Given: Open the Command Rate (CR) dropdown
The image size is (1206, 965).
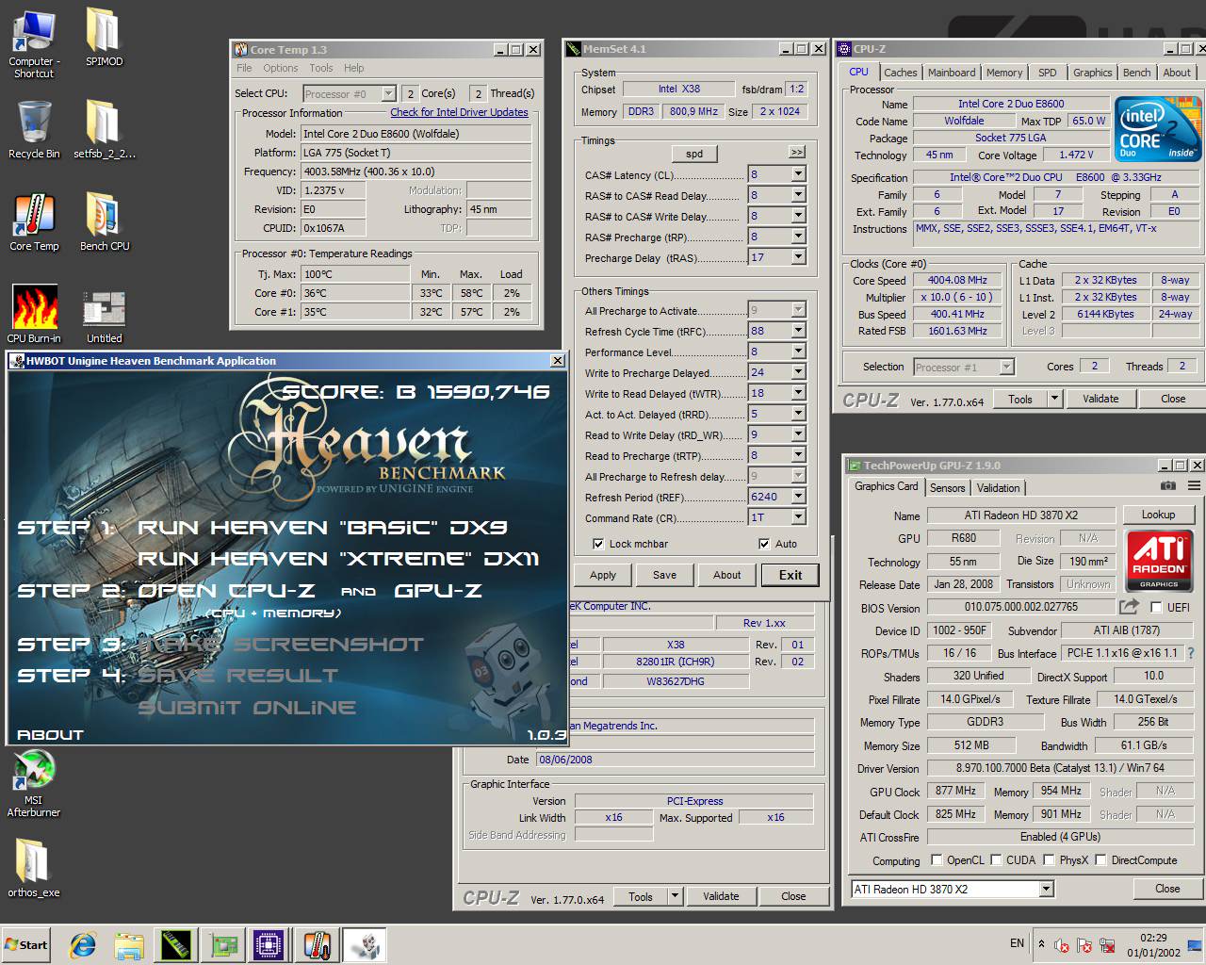Looking at the screenshot, I should [798, 517].
